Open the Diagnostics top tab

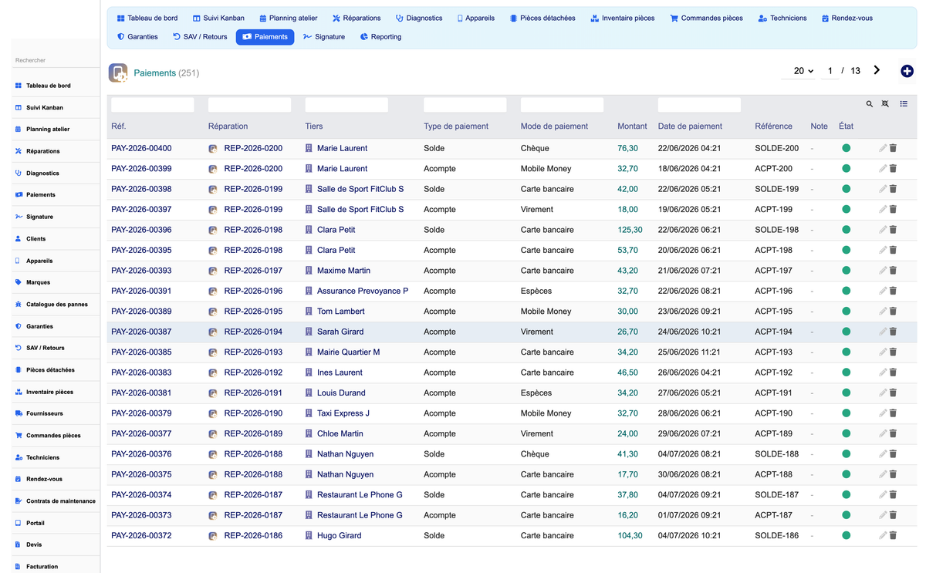point(419,18)
